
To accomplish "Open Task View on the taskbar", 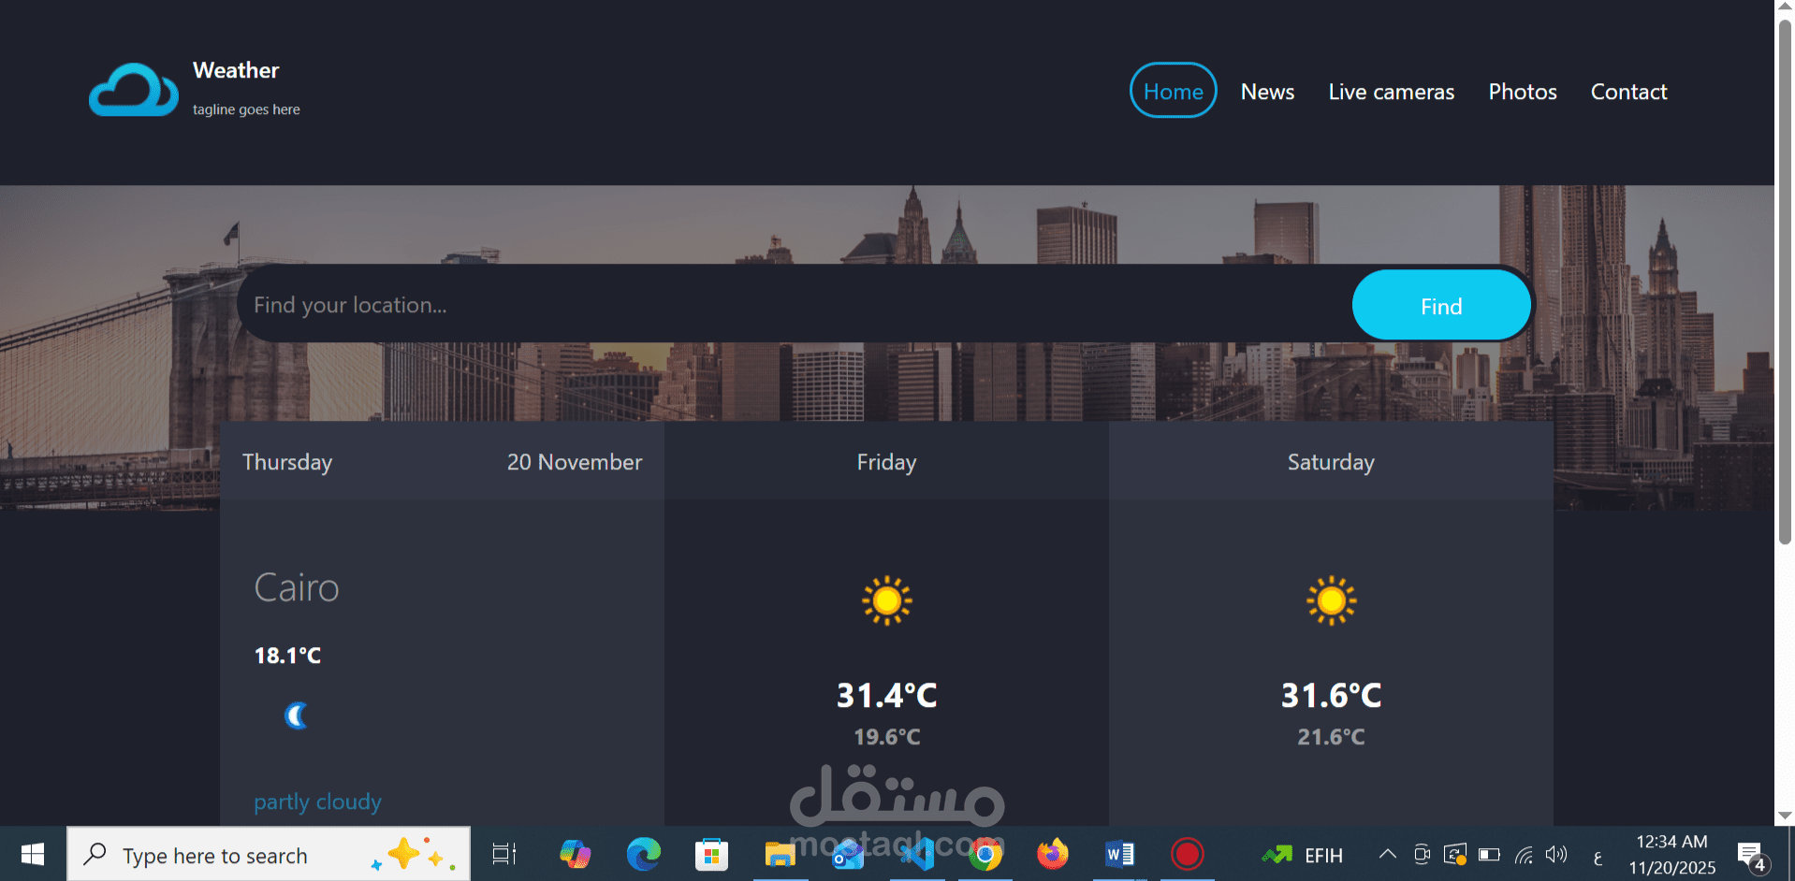I will tap(504, 854).
